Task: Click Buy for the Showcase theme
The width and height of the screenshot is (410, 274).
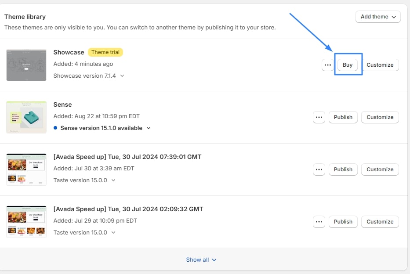Action: tap(348, 65)
